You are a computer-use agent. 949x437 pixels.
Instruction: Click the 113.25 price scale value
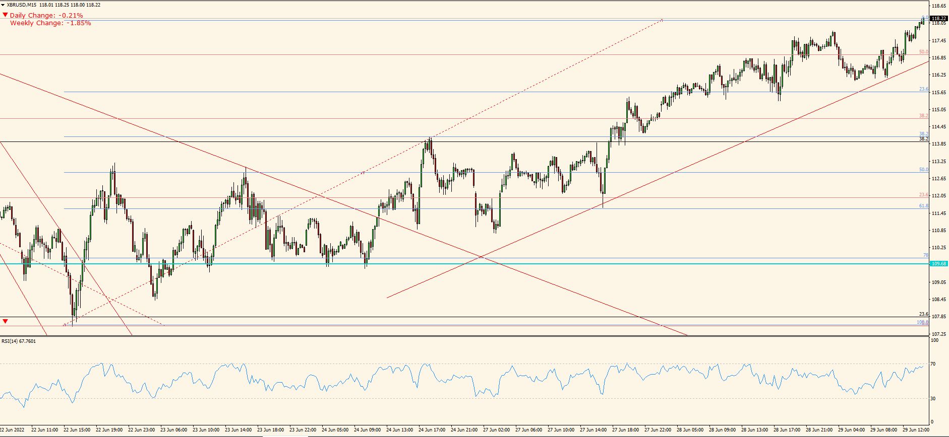938,162
